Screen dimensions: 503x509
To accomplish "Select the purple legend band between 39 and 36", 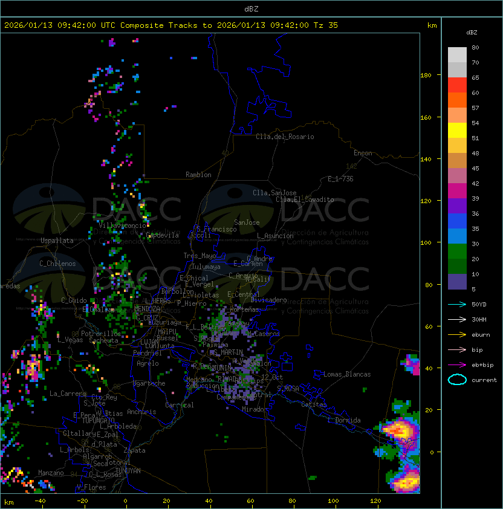I will pos(457,206).
